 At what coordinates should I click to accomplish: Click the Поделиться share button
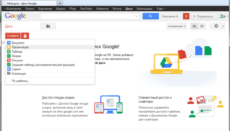tap(204, 16)
